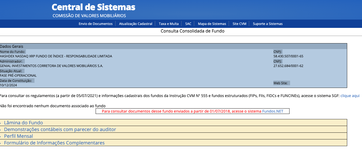Visit the Site CVM menu link
The height and width of the screenshot is (152, 362).
click(x=239, y=24)
